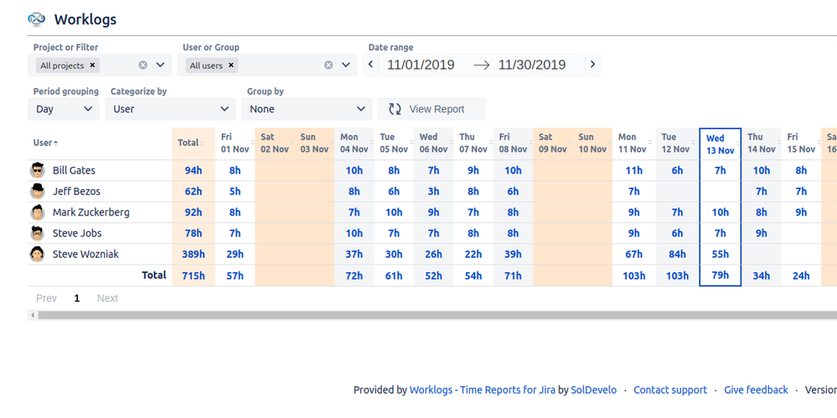Sort by Fri 15 Nov column
This screenshot has width=837, height=418.
[x=801, y=143]
